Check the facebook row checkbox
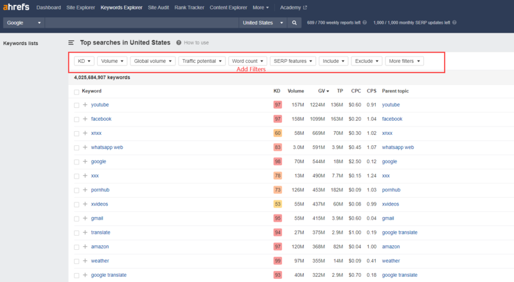Viewport: 514px width, 282px height. click(x=76, y=119)
